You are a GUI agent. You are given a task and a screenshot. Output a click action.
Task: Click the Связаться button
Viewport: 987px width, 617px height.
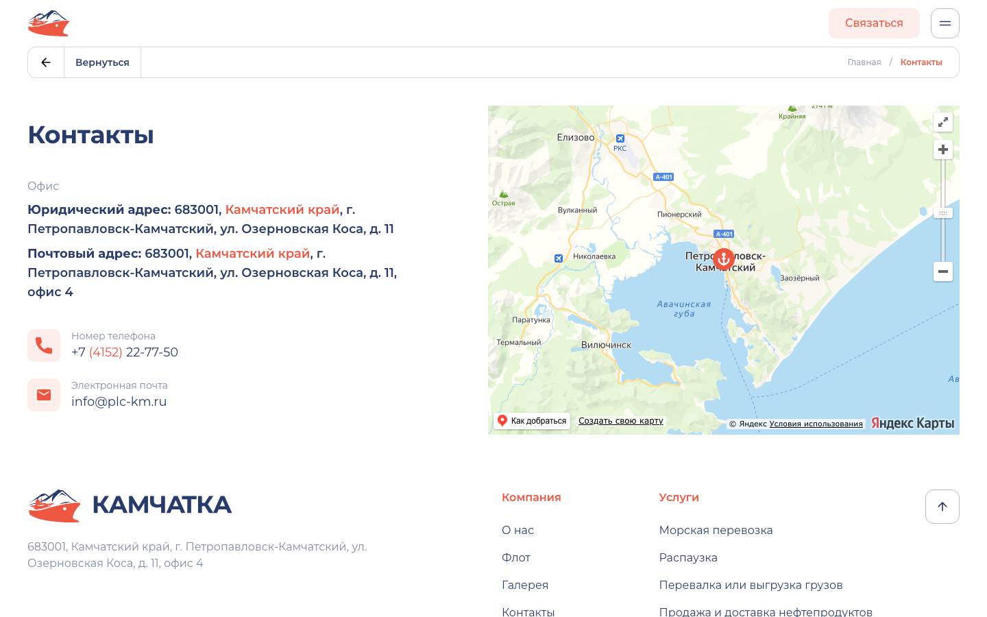874,23
